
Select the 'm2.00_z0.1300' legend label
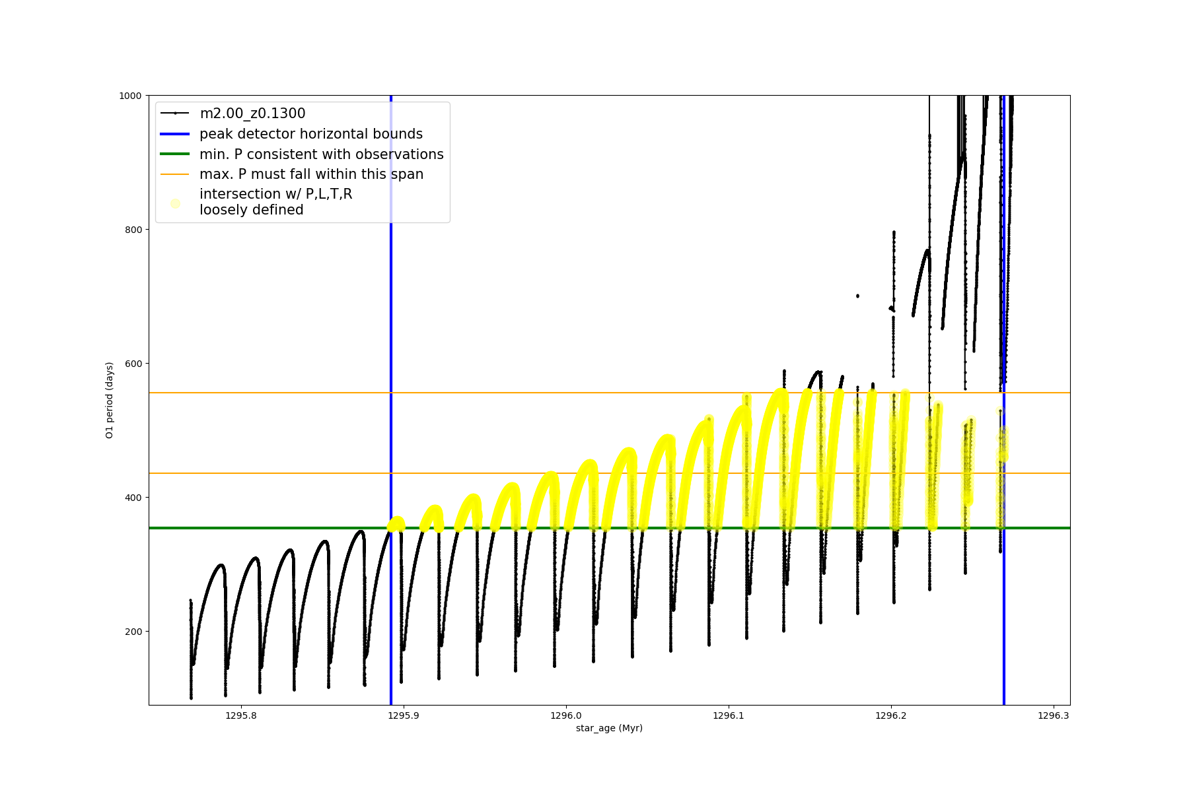[x=252, y=114]
